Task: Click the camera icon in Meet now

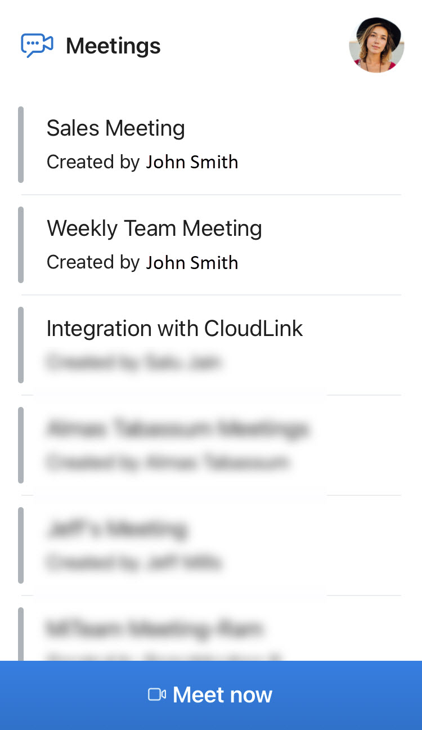Action: click(x=156, y=695)
